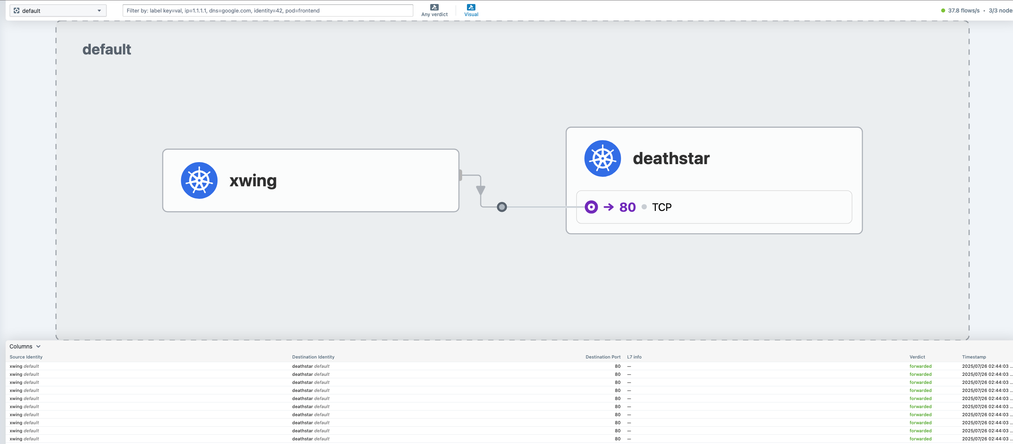Click the Timestamp column header
1013x444 pixels.
[973, 357]
